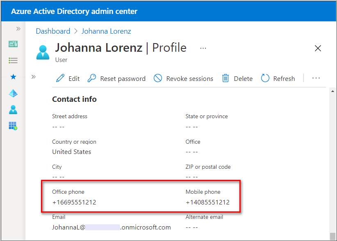Open the Dashboard icon in sidebar
Image resolution: width=337 pixels, height=241 pixels.
tap(13, 44)
